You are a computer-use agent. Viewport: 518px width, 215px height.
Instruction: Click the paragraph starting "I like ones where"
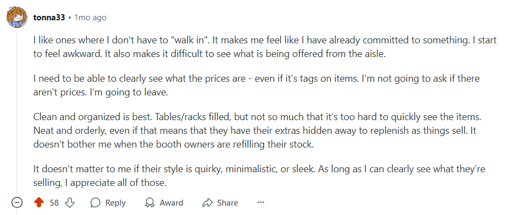[265, 48]
